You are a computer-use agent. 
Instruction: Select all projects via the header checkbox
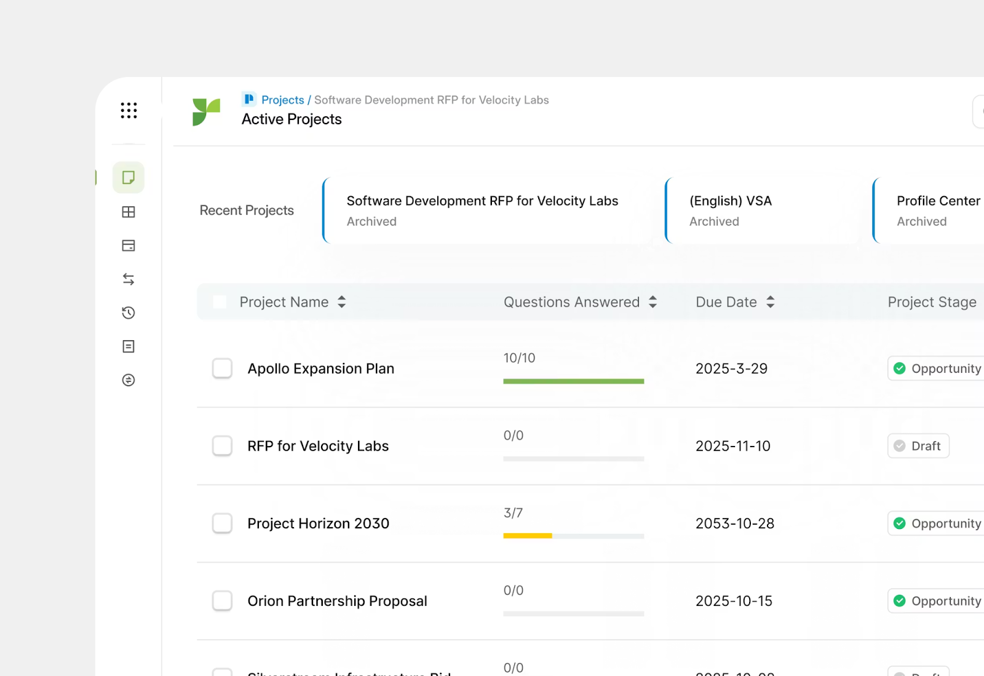tap(220, 301)
